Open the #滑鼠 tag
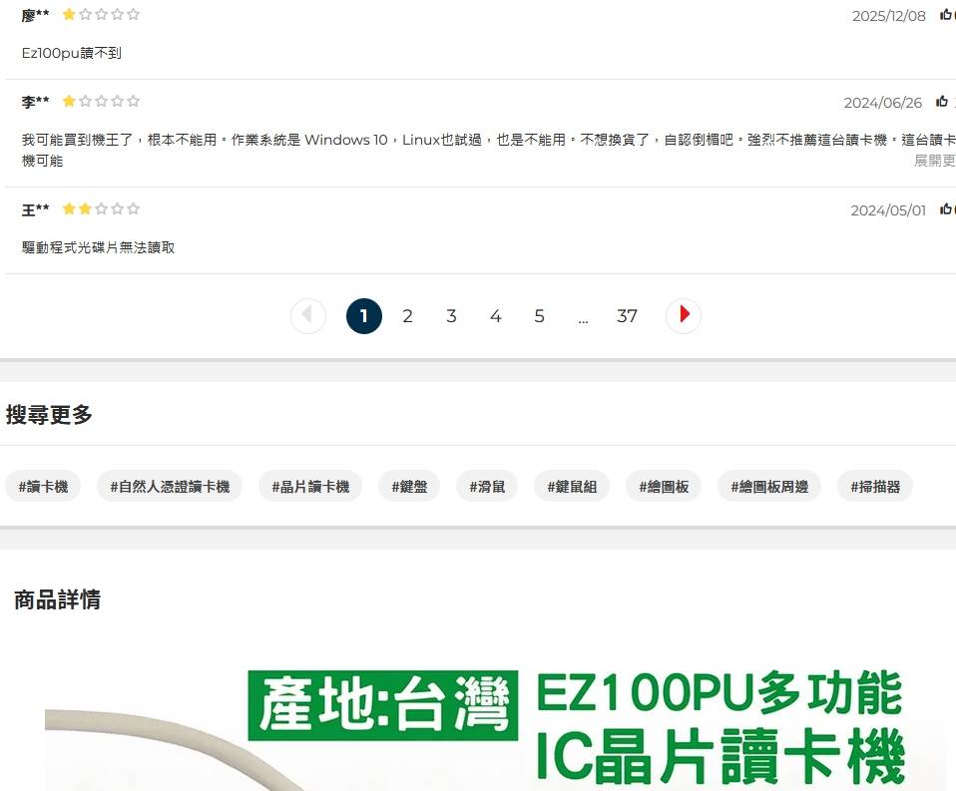 coord(487,487)
